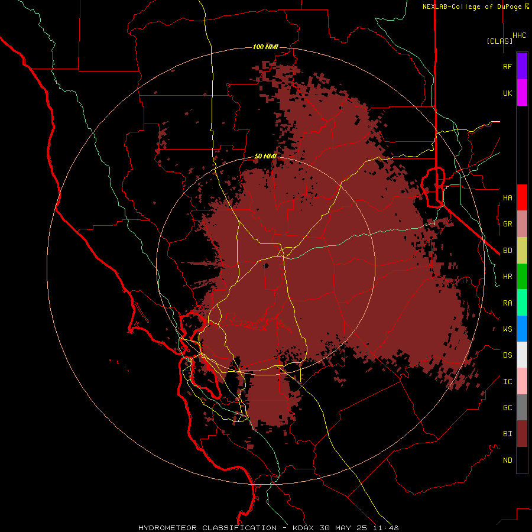Click the BI legend label
This screenshot has height=532, width=532.
[x=507, y=434]
